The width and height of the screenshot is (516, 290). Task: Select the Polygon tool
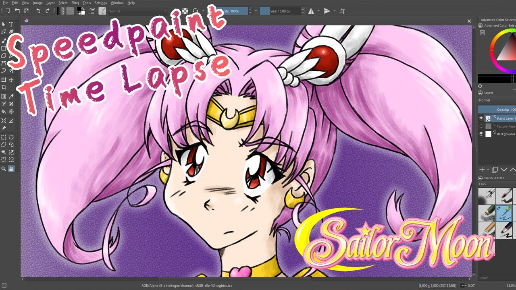point(4,56)
